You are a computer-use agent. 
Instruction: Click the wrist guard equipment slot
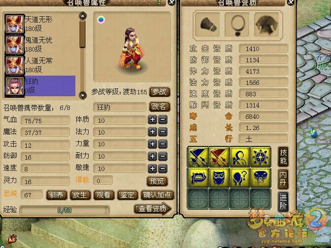point(208,25)
